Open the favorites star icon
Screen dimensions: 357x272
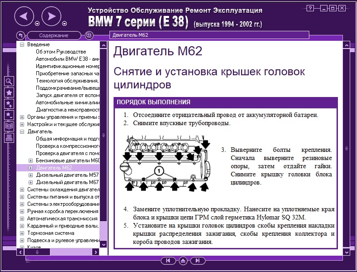pos(9,93)
